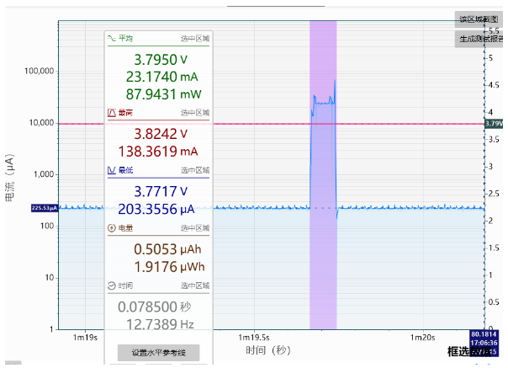The height and width of the screenshot is (368, 508).
Task: Click the 选中区域 label beside 时间
Action: tap(195, 285)
